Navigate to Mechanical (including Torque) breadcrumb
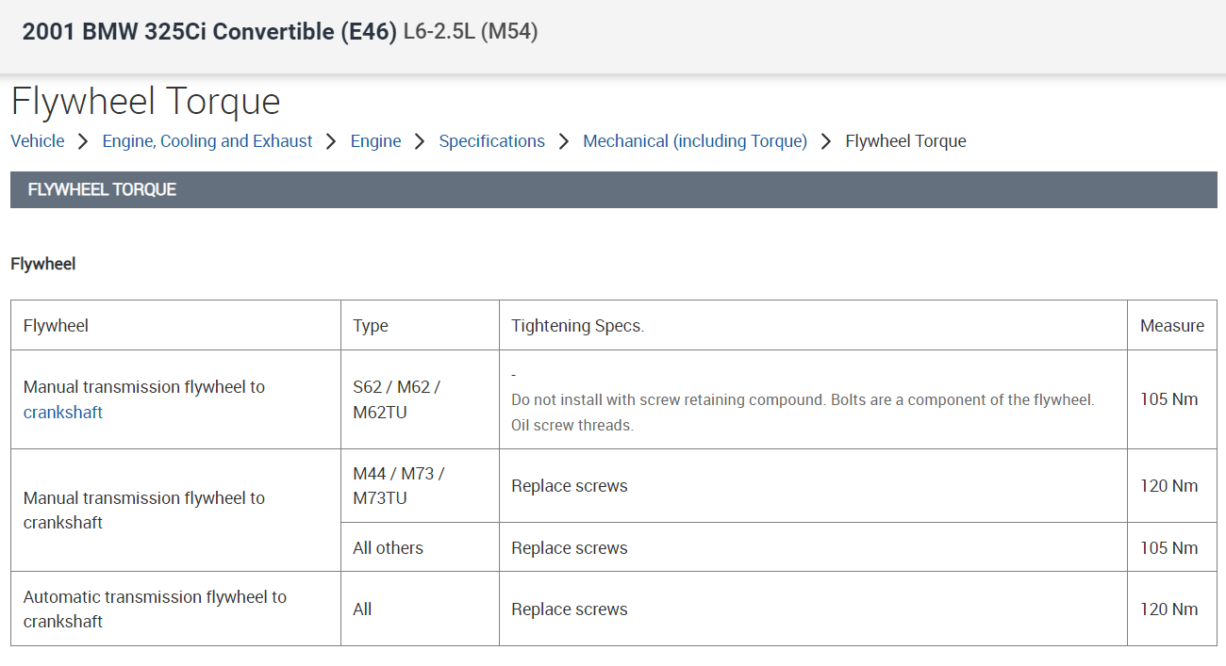This screenshot has height=666, width=1226. coord(695,141)
